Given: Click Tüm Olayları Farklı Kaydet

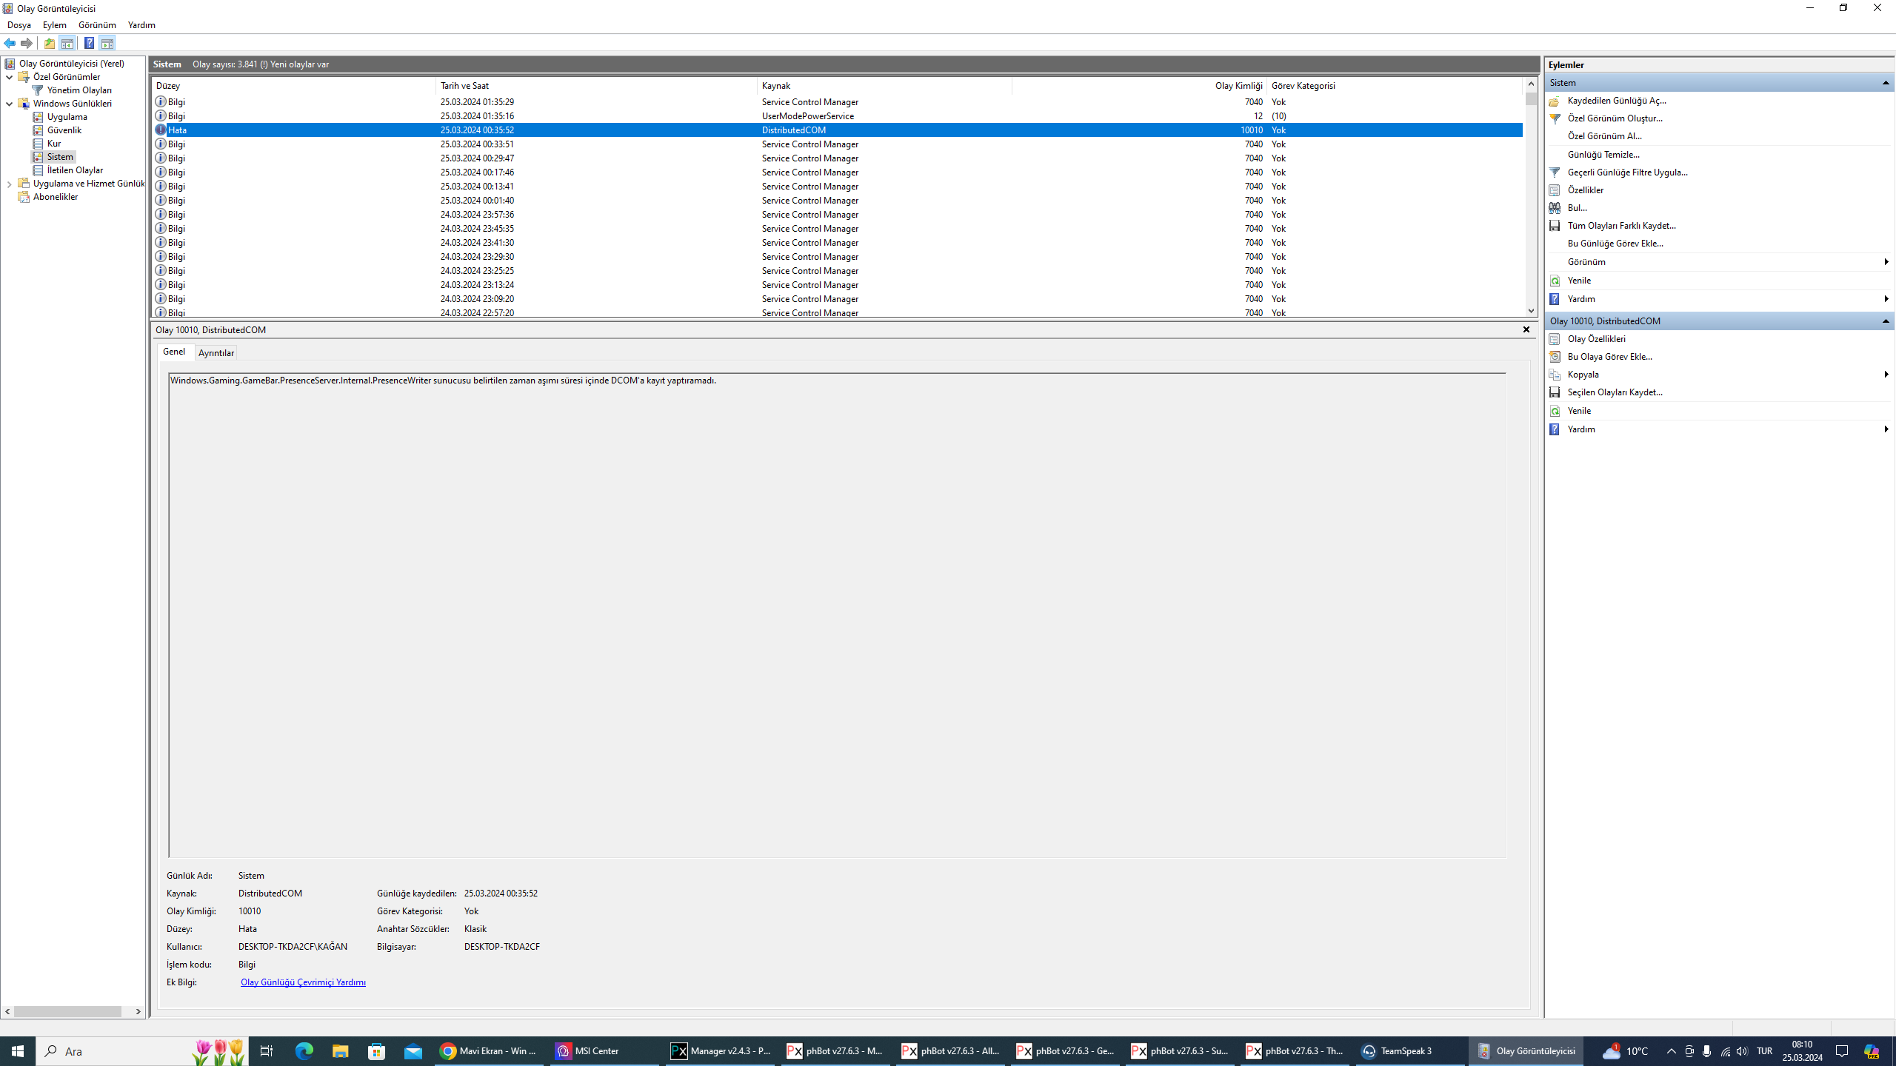Looking at the screenshot, I should tap(1622, 226).
